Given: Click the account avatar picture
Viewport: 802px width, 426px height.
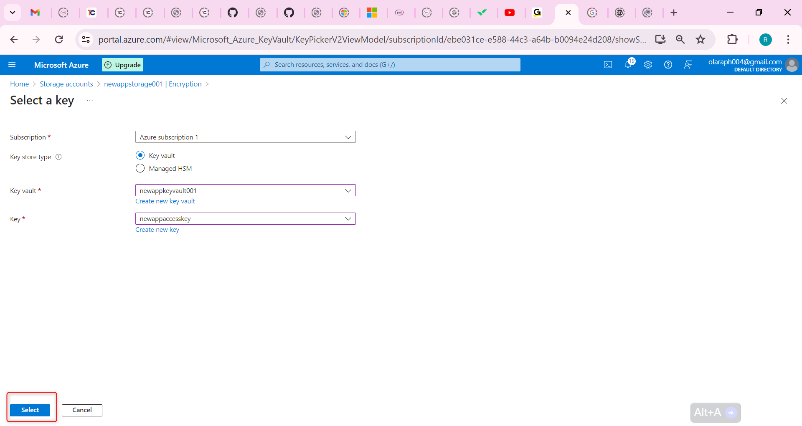Looking at the screenshot, I should (792, 65).
